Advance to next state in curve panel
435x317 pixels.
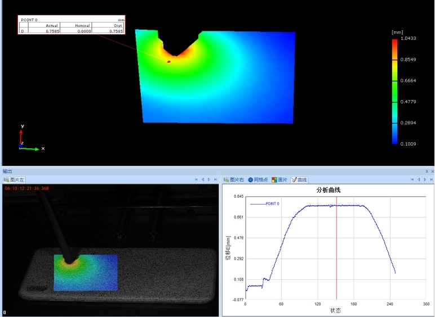[425, 180]
